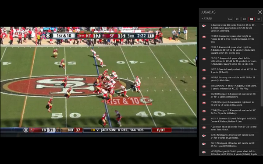The image size is (263, 164).
Task: Select the ALL quarter filter tab
Action: (x=230, y=19)
